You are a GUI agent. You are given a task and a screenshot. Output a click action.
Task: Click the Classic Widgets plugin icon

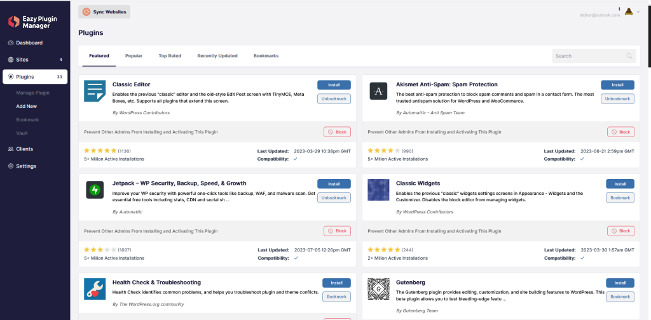(378, 190)
